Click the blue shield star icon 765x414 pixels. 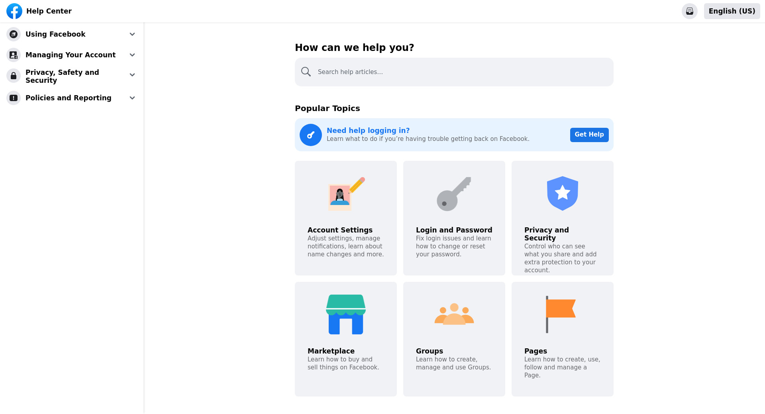[562, 193]
